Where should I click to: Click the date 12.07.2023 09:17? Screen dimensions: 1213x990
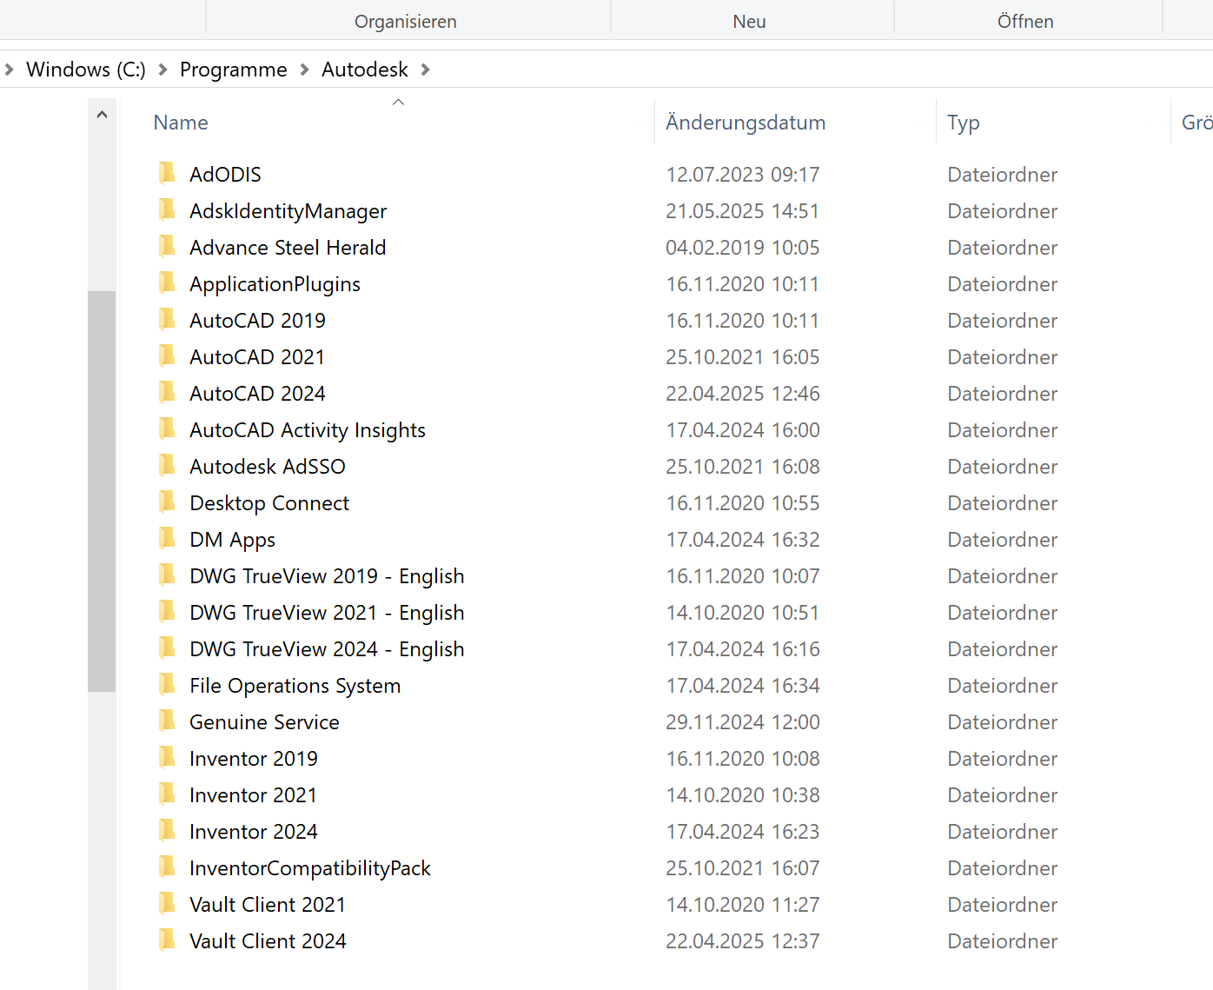(x=743, y=175)
